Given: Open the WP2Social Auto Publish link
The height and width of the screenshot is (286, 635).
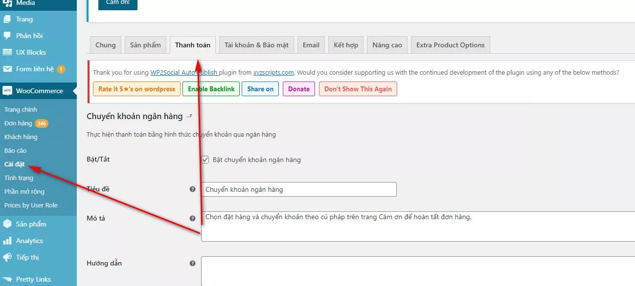Looking at the screenshot, I should coord(183,72).
